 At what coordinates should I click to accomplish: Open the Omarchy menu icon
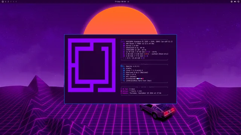click(3, 1)
